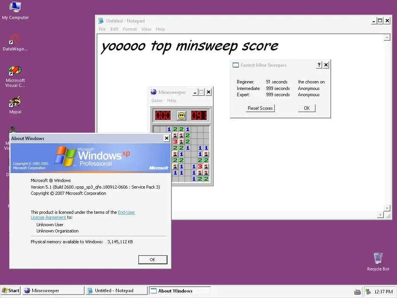Select the Recycle Bin icon

(378, 262)
